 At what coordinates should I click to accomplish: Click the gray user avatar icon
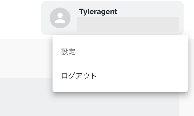tap(60, 18)
